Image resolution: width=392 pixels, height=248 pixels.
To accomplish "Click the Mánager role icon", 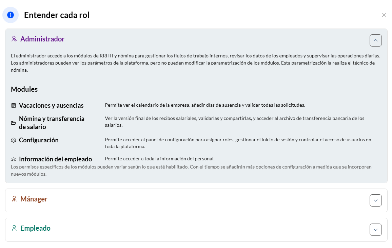I will [14, 199].
